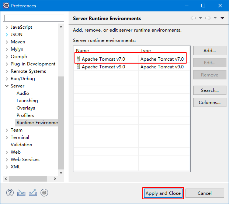Click the Import preferences icon
Viewport: 229px width, 204px height.
pos(21,193)
